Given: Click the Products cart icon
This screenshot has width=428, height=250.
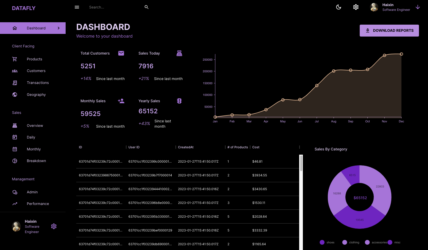Looking at the screenshot, I should pyautogui.click(x=15, y=59).
